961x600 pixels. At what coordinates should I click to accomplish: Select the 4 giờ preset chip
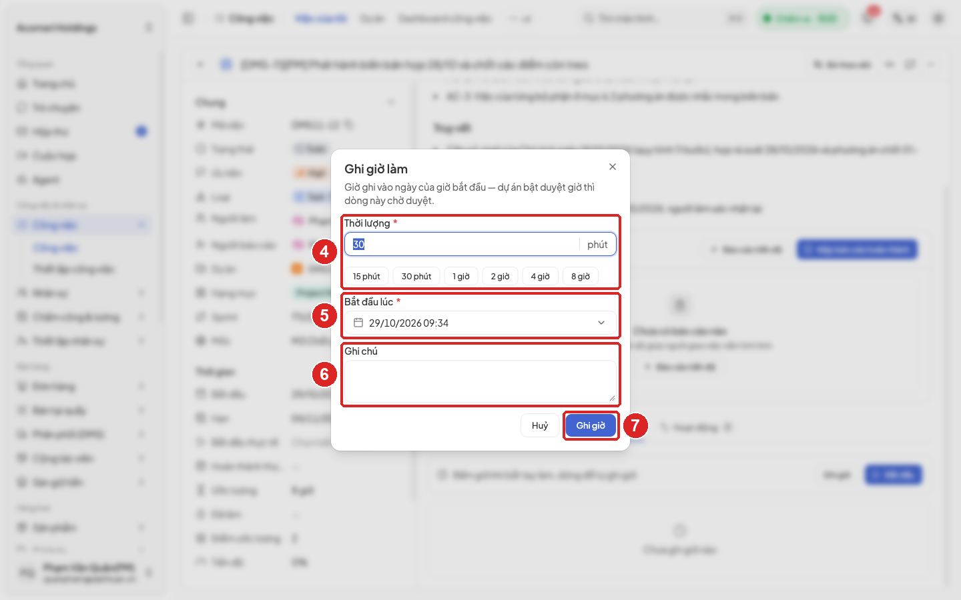[x=541, y=276]
